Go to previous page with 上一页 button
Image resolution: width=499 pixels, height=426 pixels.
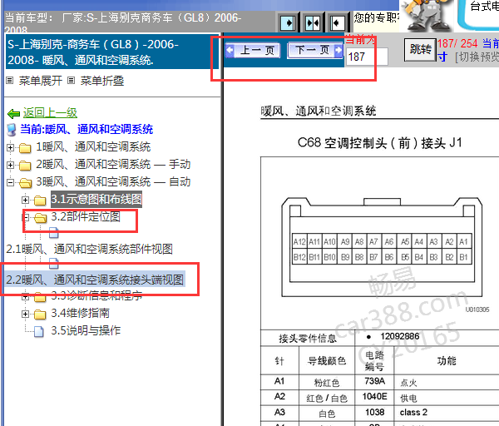(253, 50)
